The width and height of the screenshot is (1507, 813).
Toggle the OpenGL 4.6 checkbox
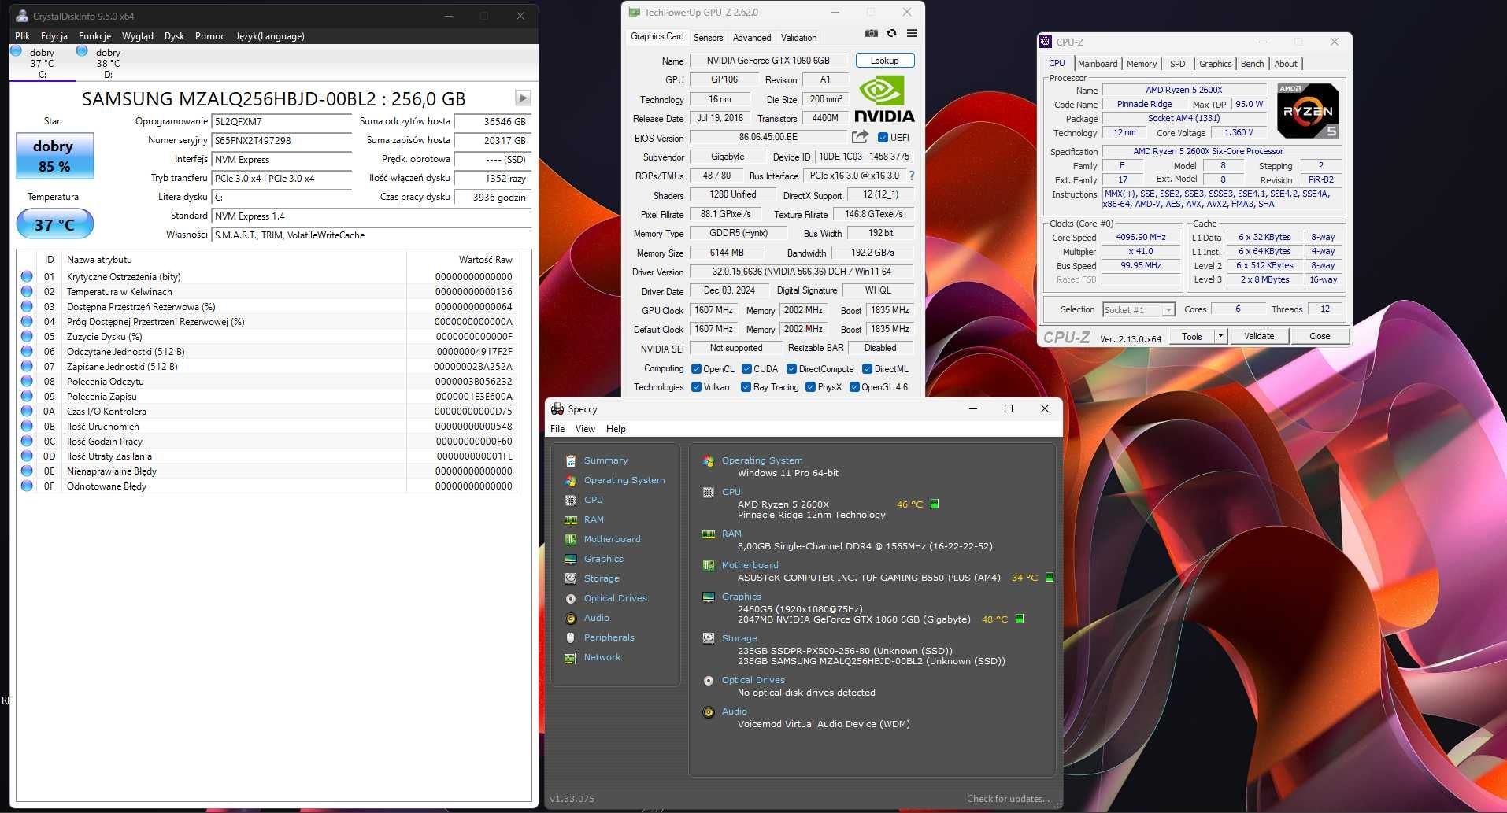854,386
